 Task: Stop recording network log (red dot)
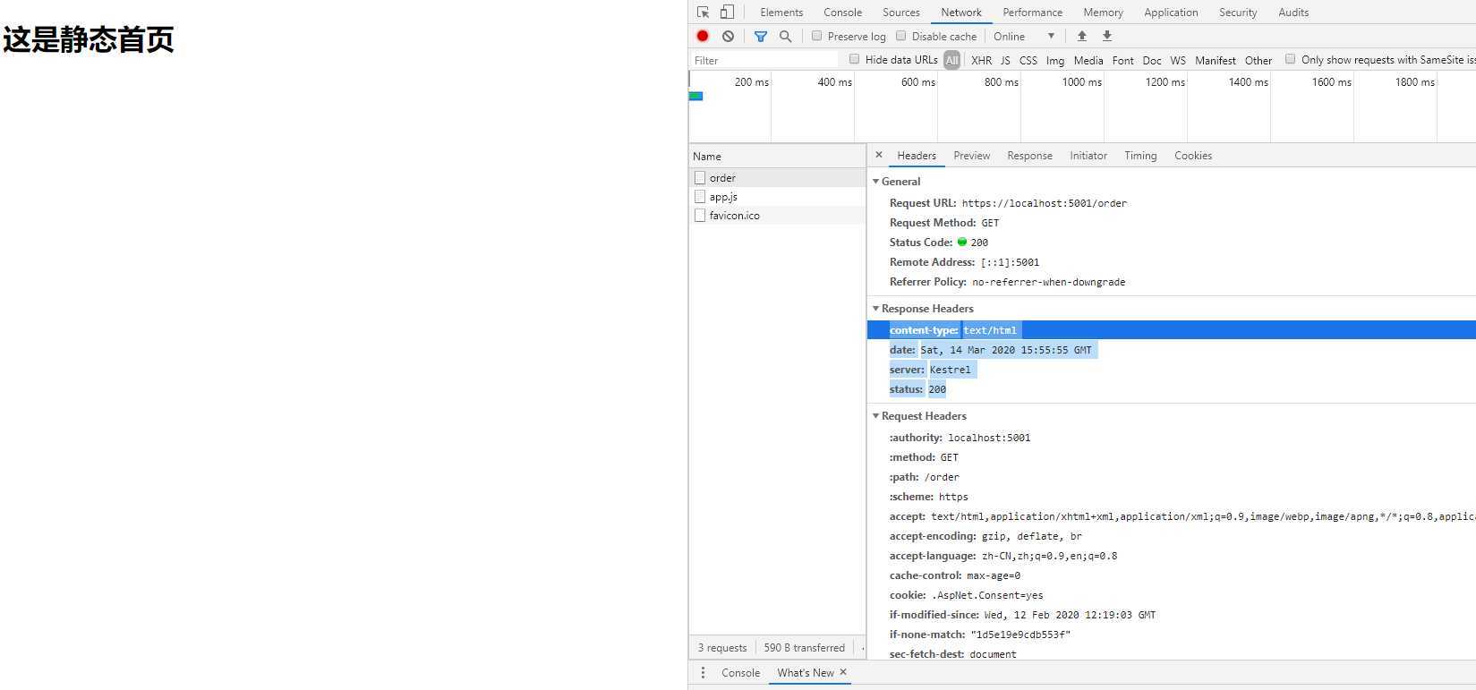703,36
